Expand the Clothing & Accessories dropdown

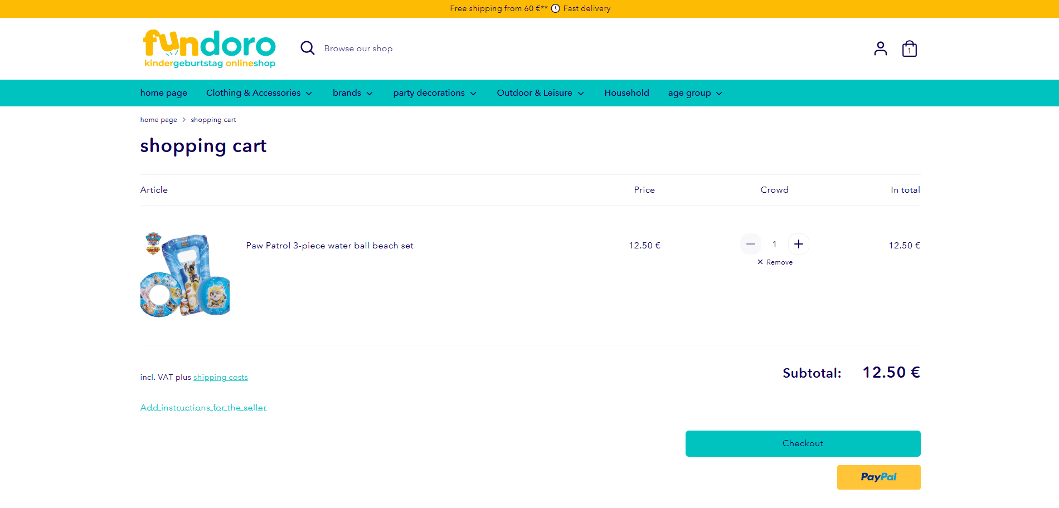(259, 93)
